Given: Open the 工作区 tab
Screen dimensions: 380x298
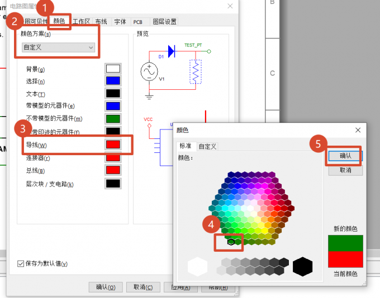Looking at the screenshot, I should (x=81, y=22).
